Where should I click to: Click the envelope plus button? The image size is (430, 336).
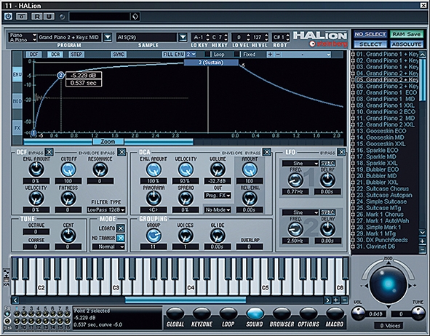point(270,55)
